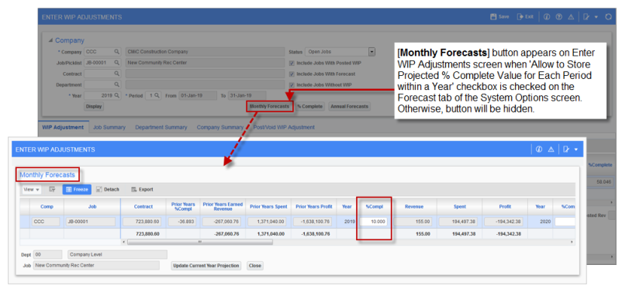Screen dimensions: 622x289
Task: Click the edit page icon in background header
Action: 586,17
